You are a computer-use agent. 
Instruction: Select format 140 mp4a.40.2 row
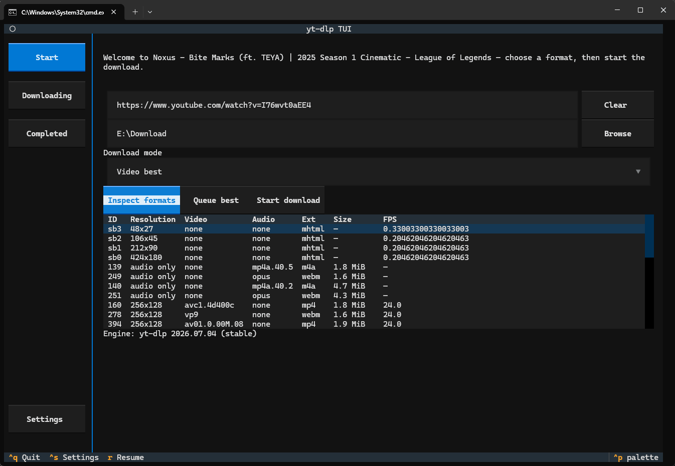pyautogui.click(x=374, y=286)
